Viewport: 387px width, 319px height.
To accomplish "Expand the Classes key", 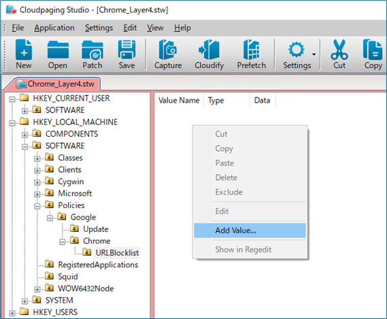I will point(37,158).
